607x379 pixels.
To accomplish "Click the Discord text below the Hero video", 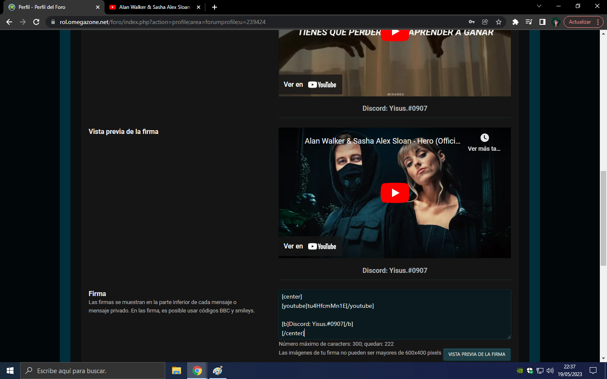I will pos(395,271).
